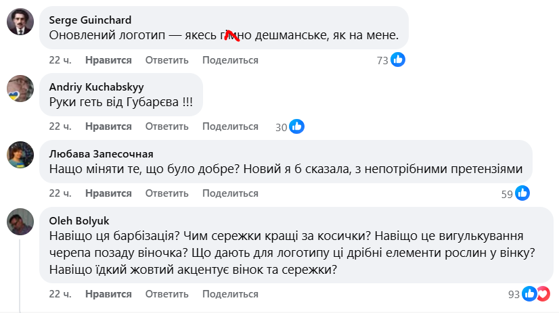Open reaction count 30 on Andriy's comment
This screenshot has height=313, width=559.
pyautogui.click(x=282, y=126)
